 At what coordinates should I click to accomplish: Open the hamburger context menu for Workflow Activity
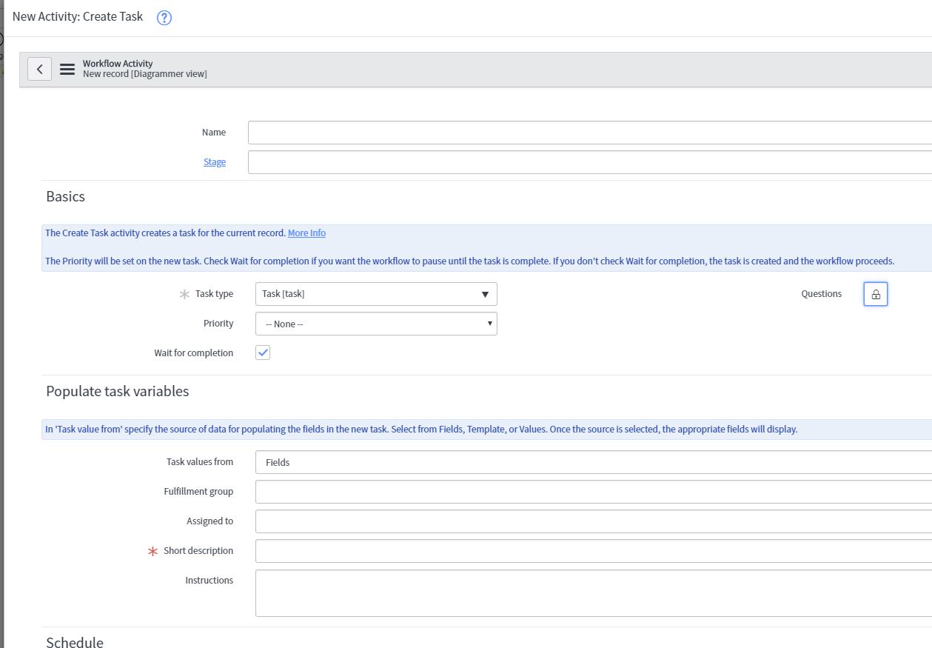67,69
